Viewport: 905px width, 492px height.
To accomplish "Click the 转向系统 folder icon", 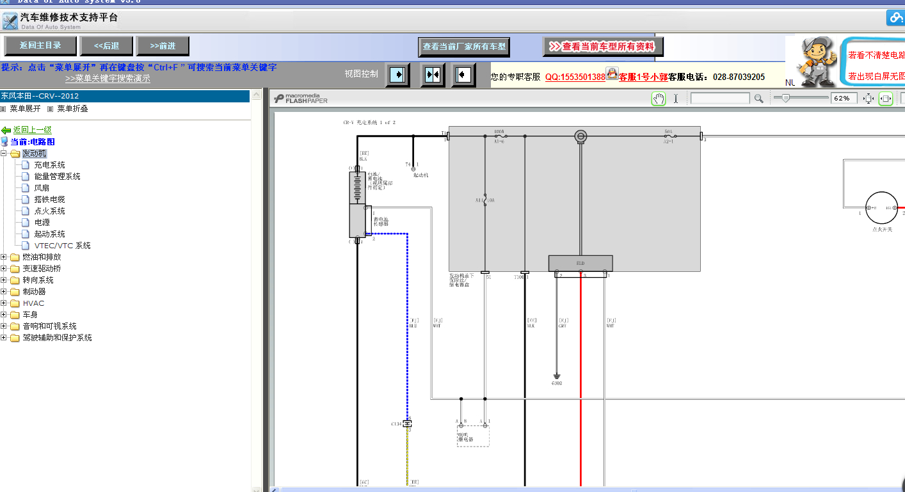I will 15,280.
